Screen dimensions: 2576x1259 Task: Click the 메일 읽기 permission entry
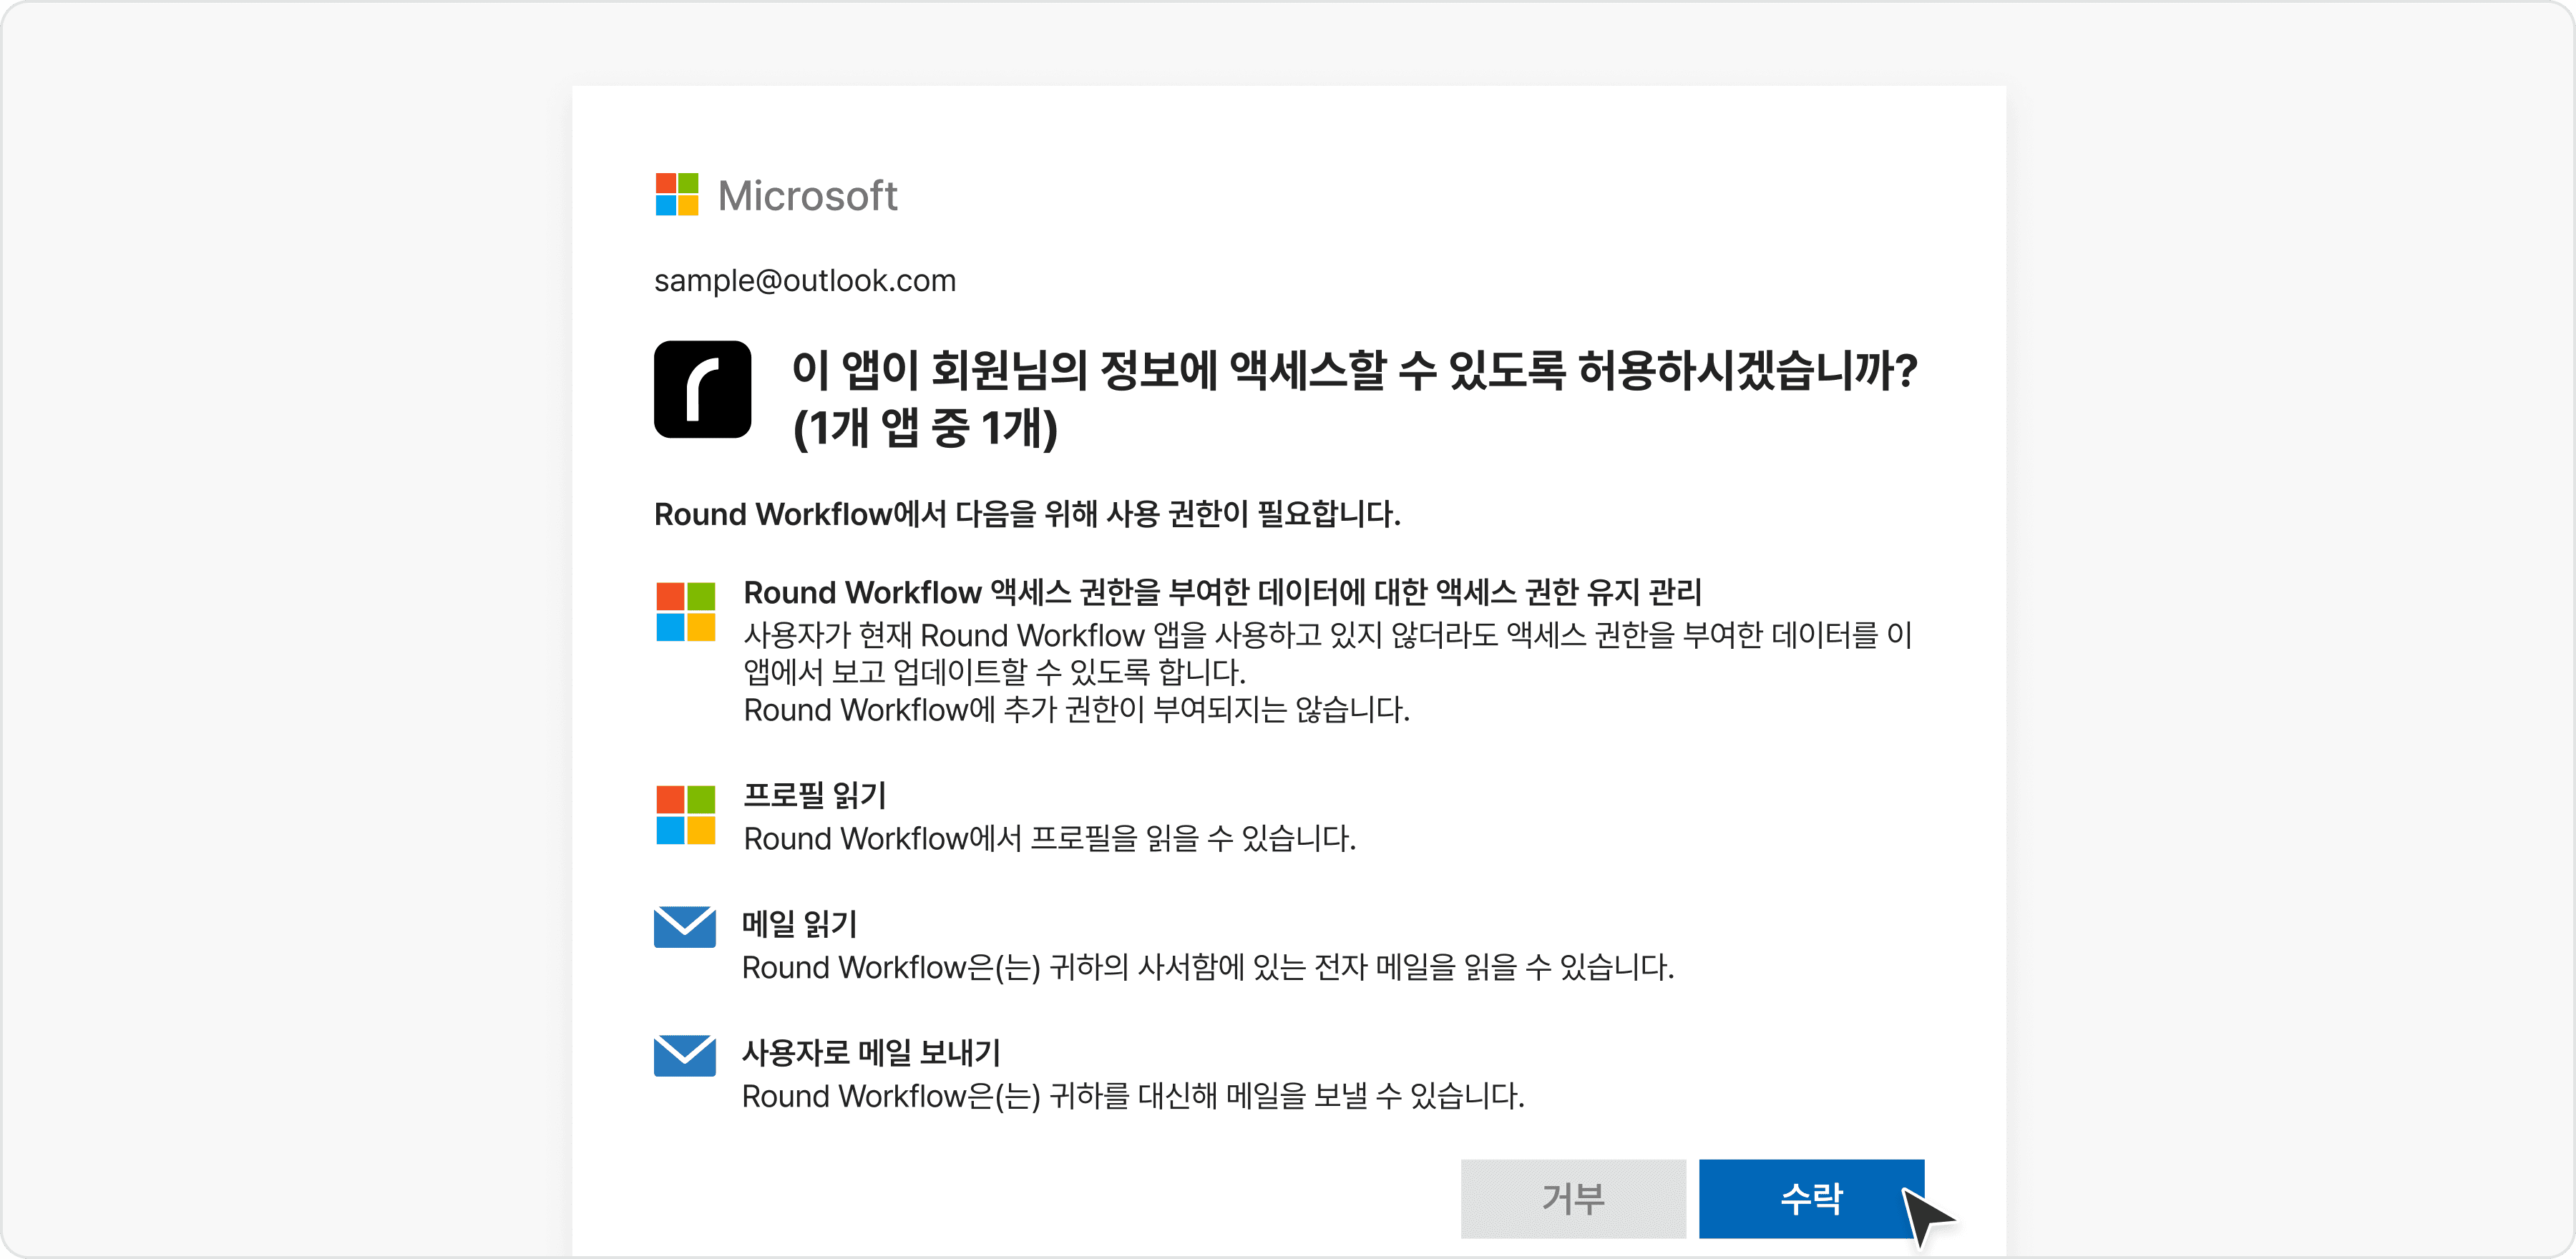(799, 925)
